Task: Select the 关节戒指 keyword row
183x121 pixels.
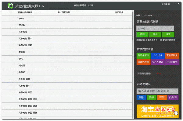Action: pos(67,32)
